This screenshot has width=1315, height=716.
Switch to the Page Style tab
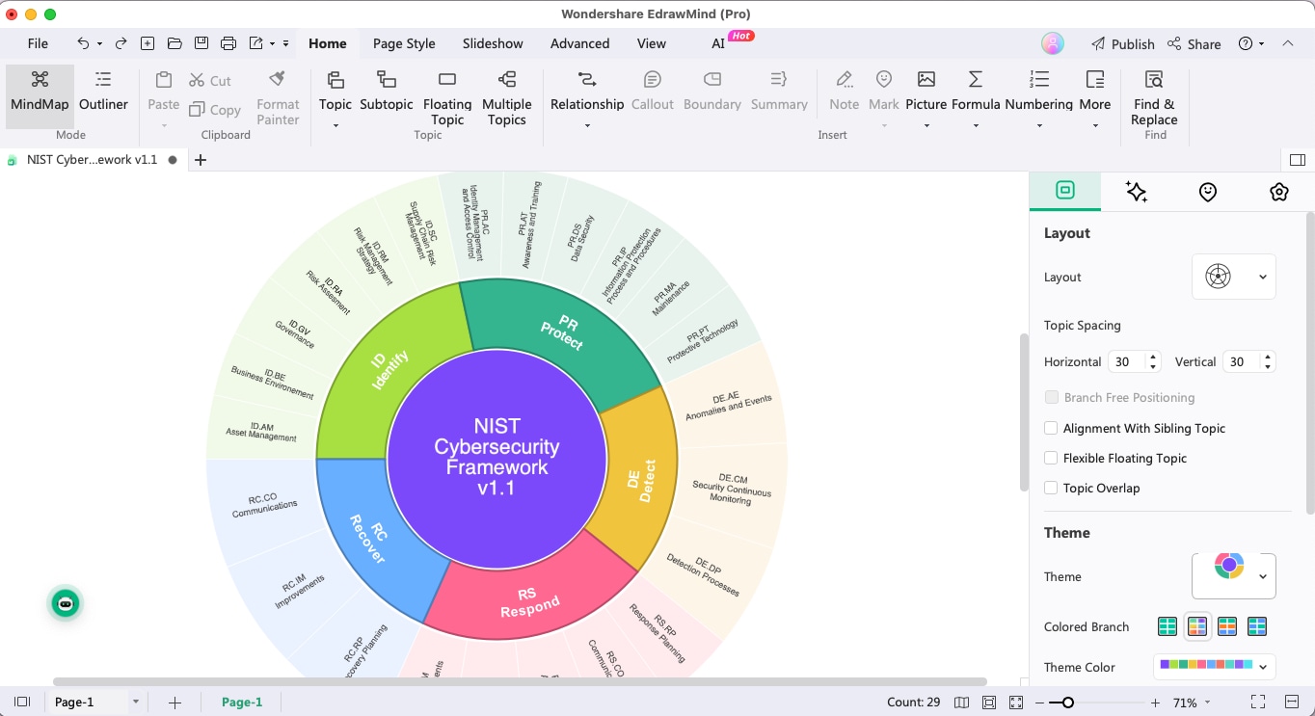tap(404, 43)
